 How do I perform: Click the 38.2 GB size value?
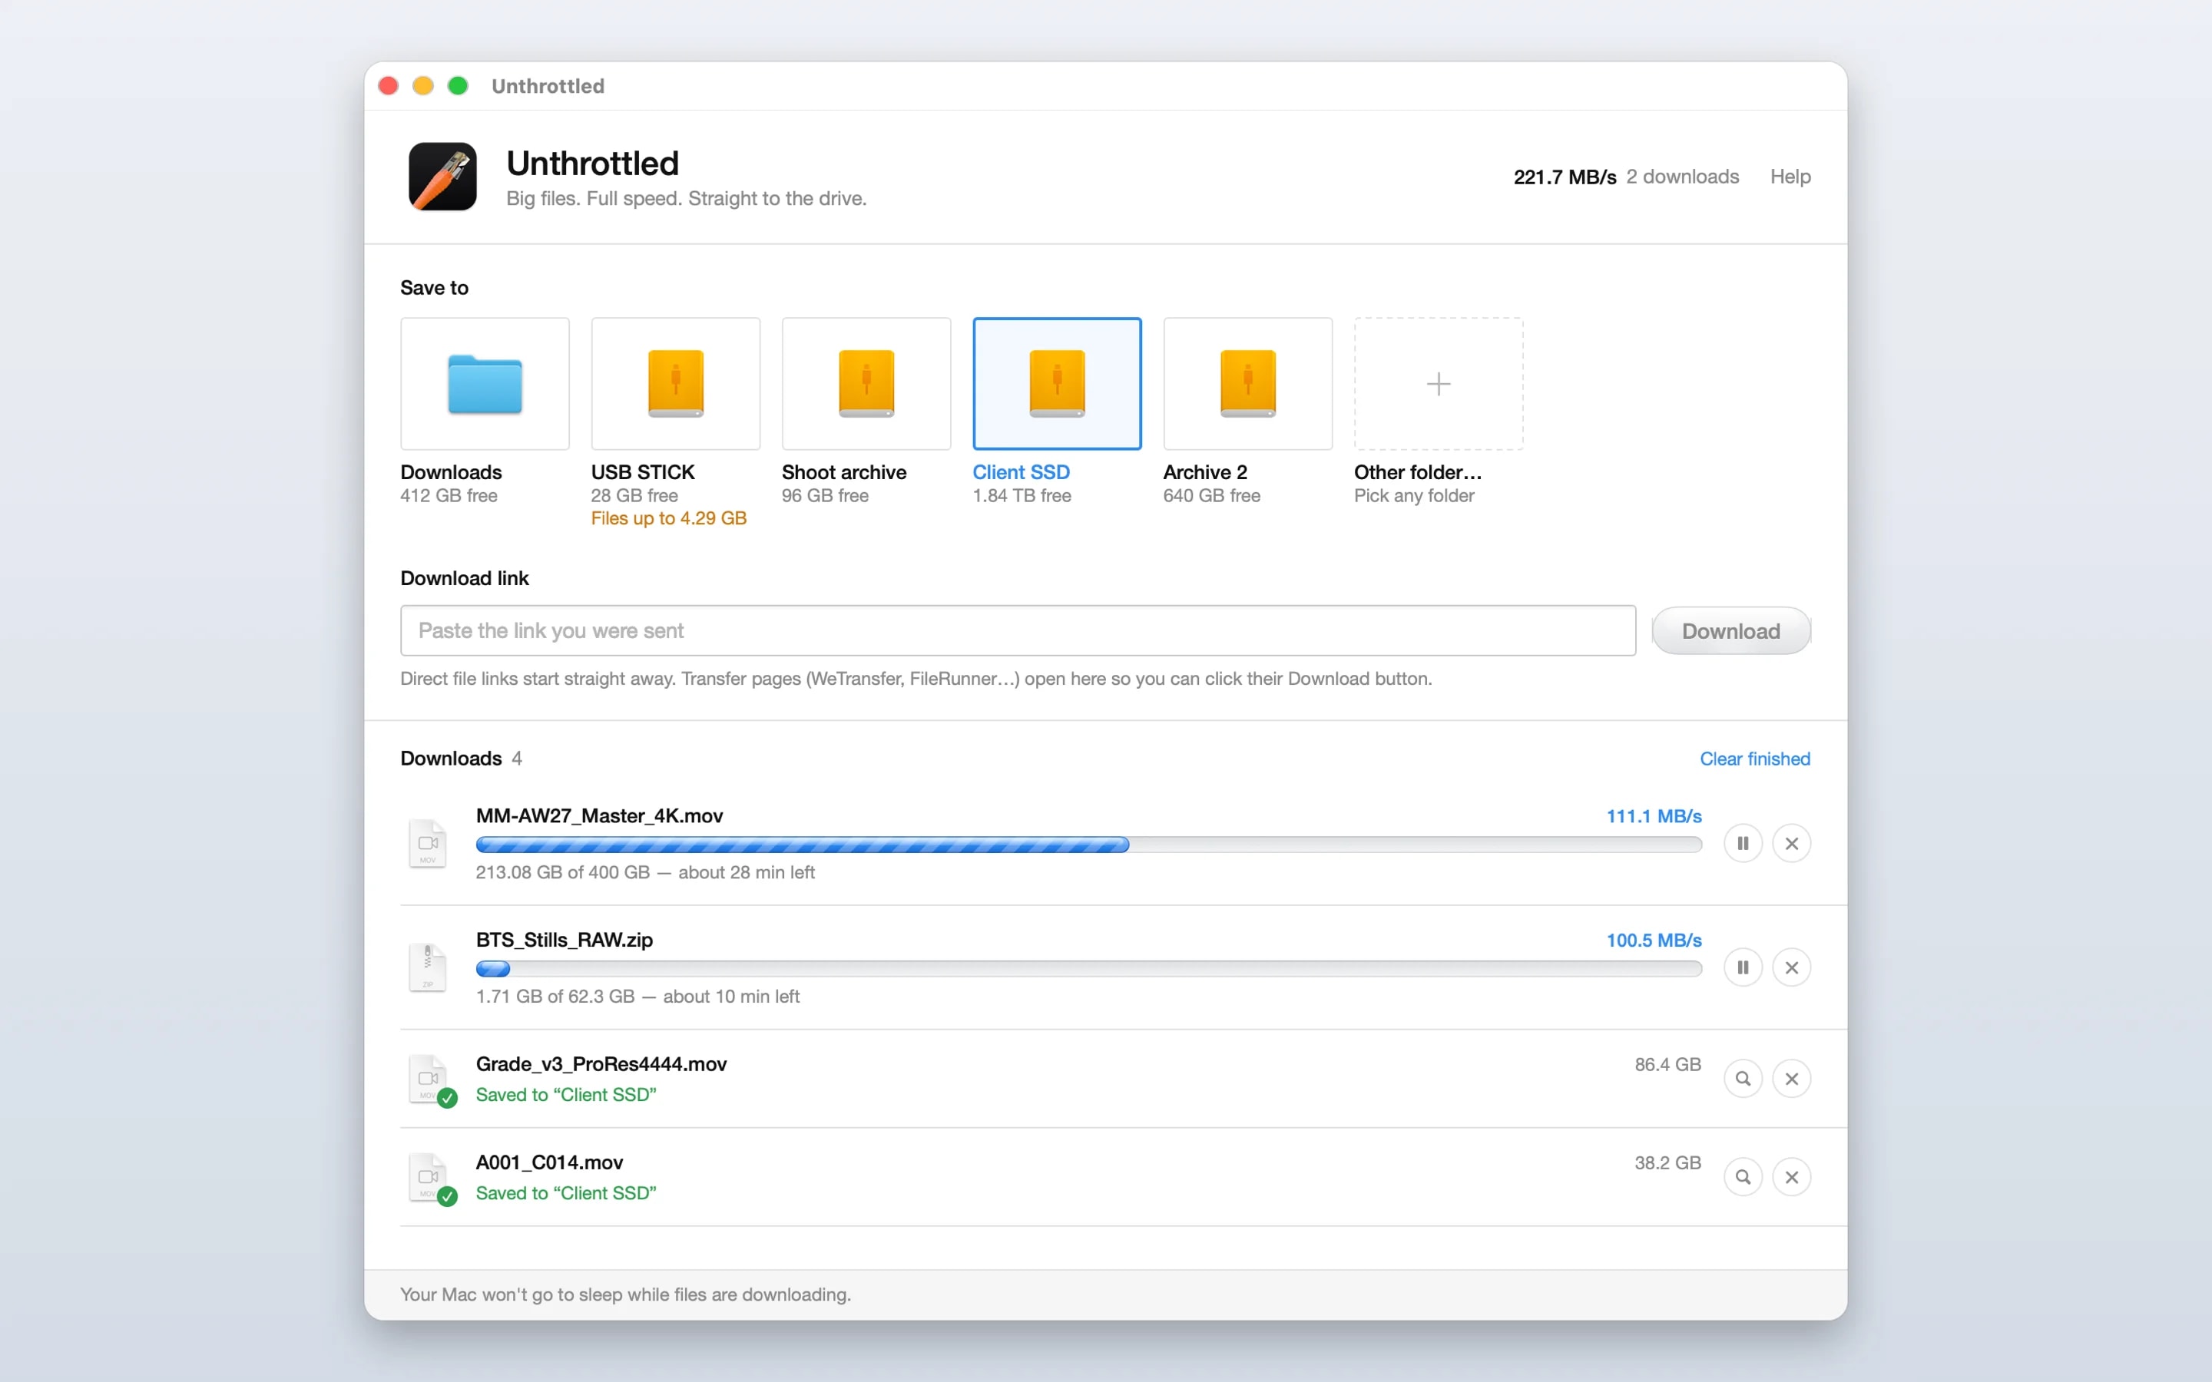click(x=1667, y=1162)
